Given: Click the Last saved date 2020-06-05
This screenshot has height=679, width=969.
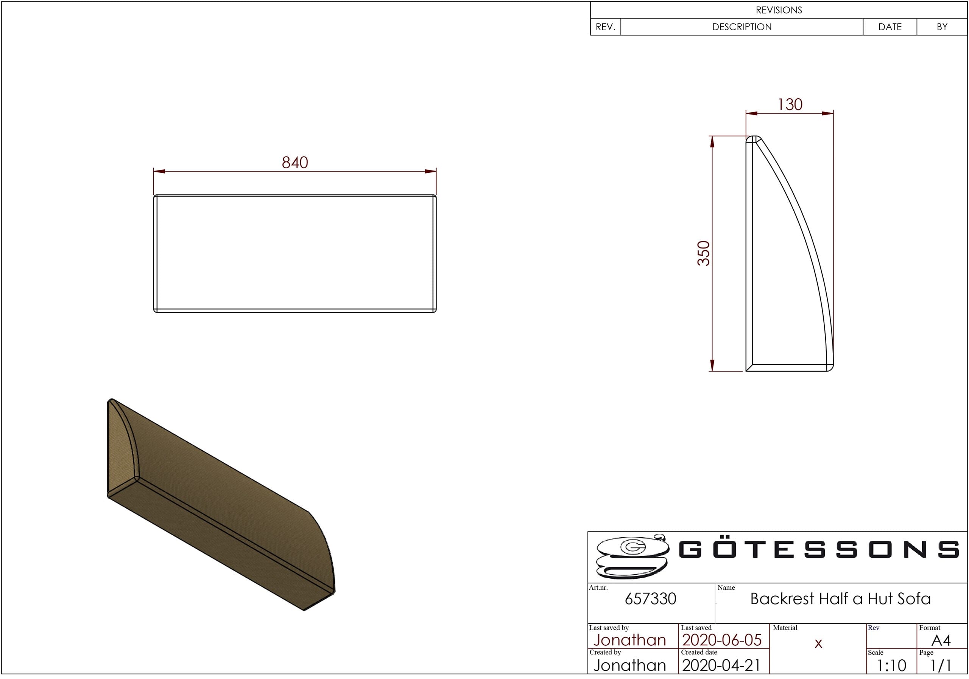Looking at the screenshot, I should [722, 640].
